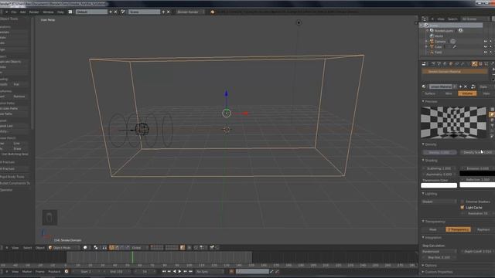Click the Density value slider

(439, 152)
